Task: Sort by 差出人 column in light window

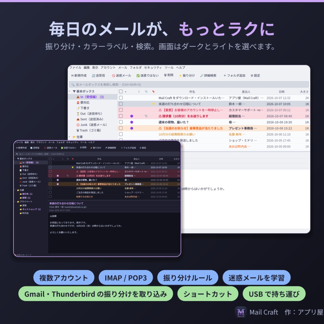Action: [x=246, y=92]
